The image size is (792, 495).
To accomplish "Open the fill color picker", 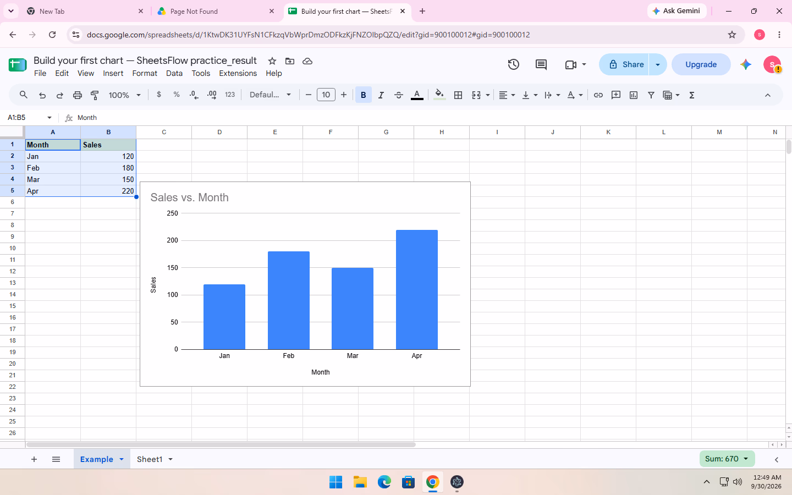I will pos(439,95).
